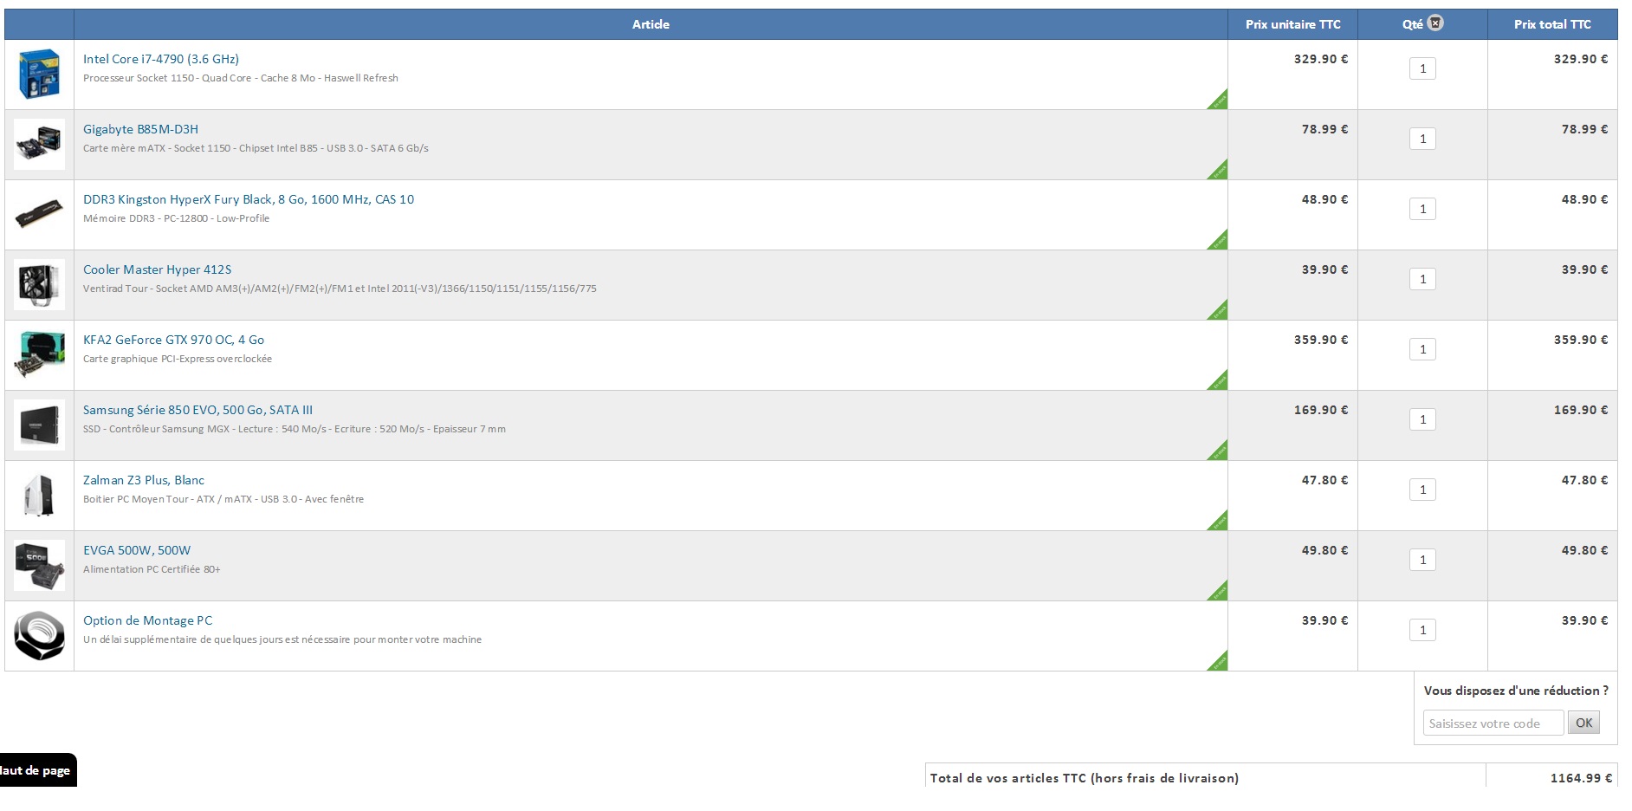Viewport: 1632px width, 811px height.
Task: Select Zalman Z3 unit price 47.80 €
Action: tap(1324, 480)
